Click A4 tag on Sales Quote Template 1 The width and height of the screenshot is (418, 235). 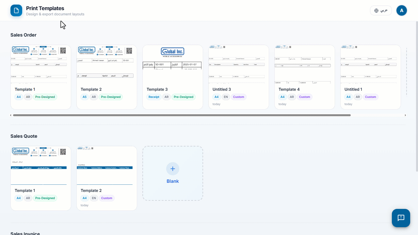coord(19,198)
